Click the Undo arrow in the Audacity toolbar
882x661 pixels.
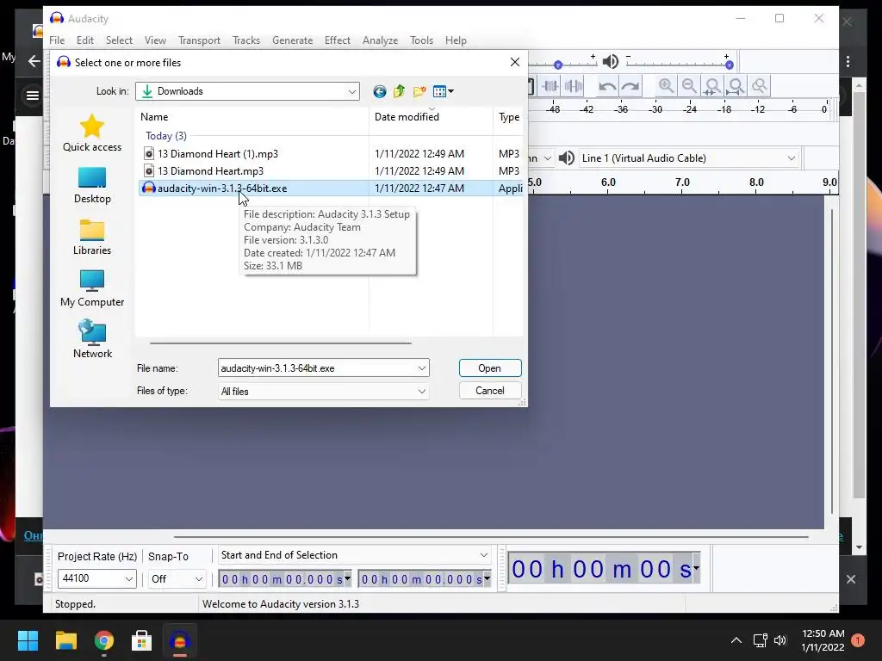607,87
